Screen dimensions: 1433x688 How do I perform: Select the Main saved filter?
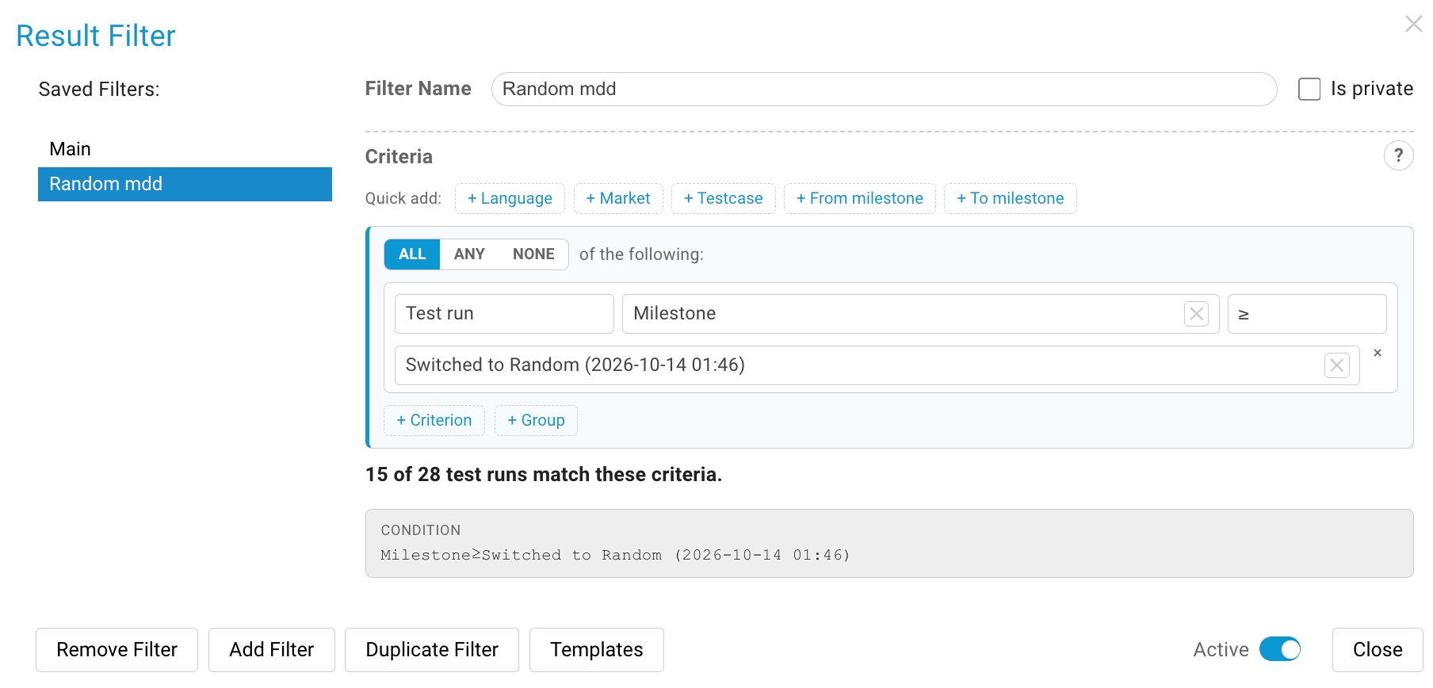click(x=185, y=149)
